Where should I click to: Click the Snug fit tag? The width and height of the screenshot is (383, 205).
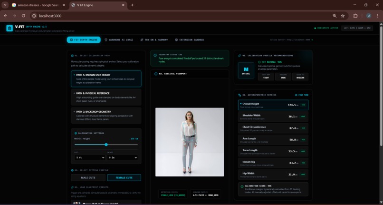(283, 76)
